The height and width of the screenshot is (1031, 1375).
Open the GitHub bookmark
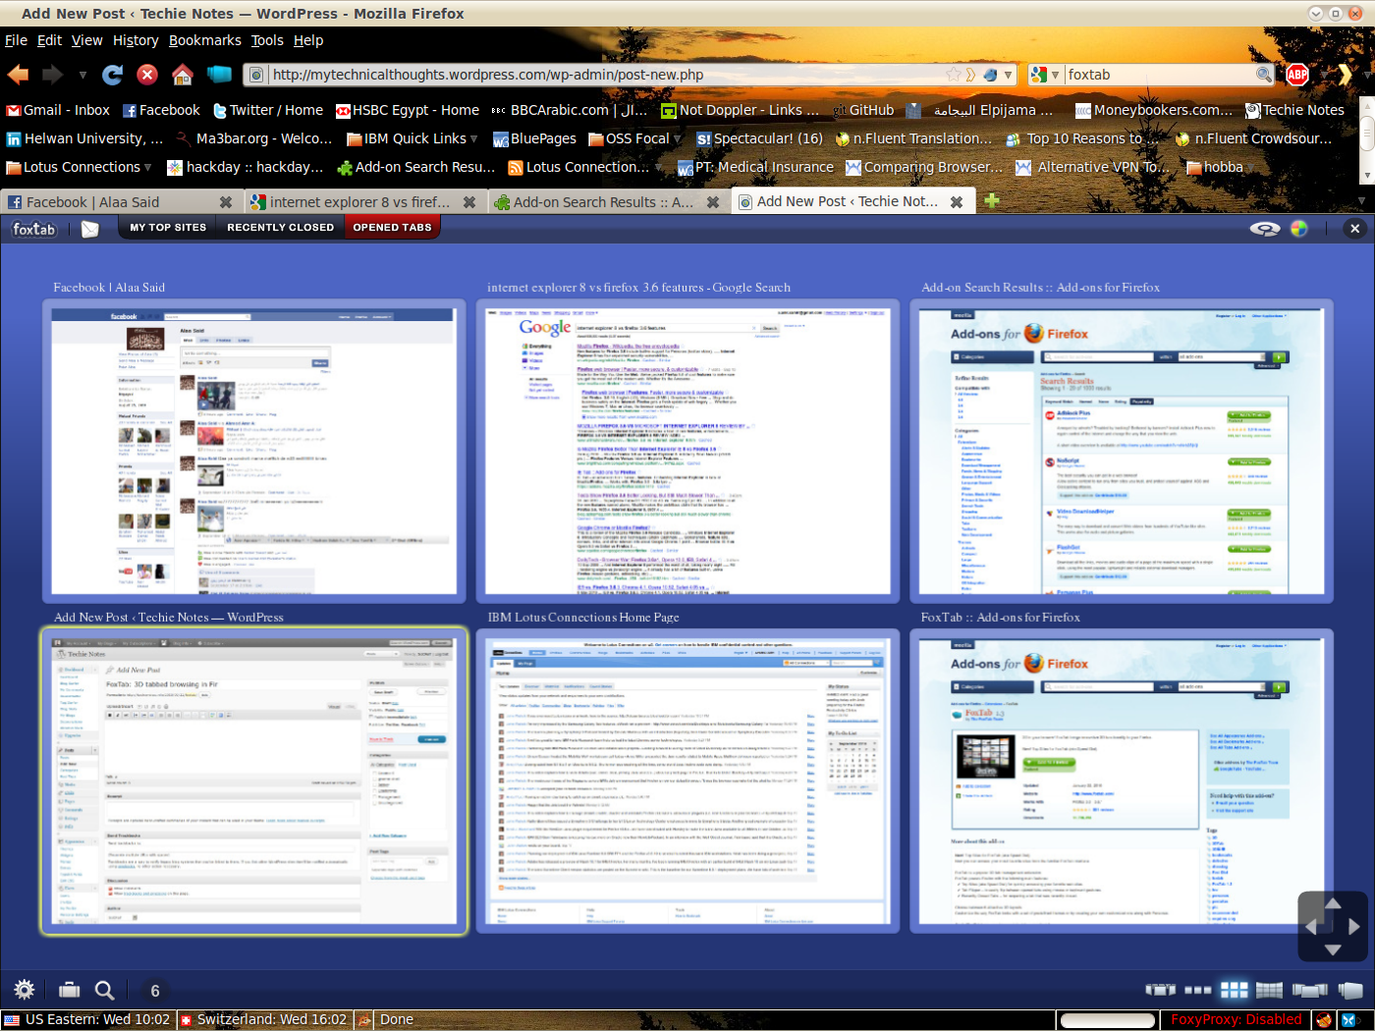[863, 110]
